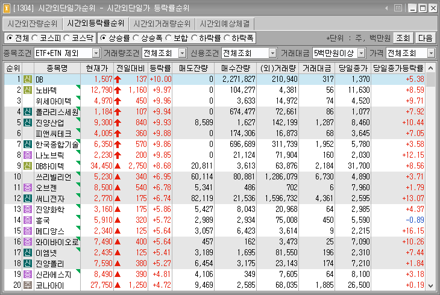Click the 조회 button
Viewport: 440px width, 295px height.
tap(403, 38)
